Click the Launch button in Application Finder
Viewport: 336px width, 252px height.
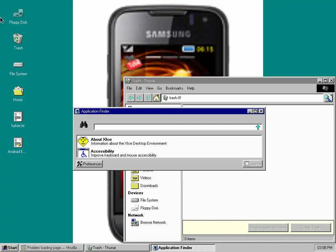(253, 164)
